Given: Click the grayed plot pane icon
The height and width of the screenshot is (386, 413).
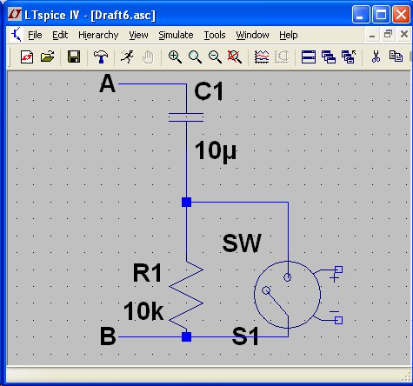Looking at the screenshot, I should pyautogui.click(x=282, y=57).
